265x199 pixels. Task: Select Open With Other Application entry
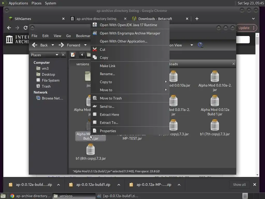[130, 41]
